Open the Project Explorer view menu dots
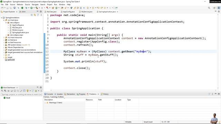 pos(41,15)
